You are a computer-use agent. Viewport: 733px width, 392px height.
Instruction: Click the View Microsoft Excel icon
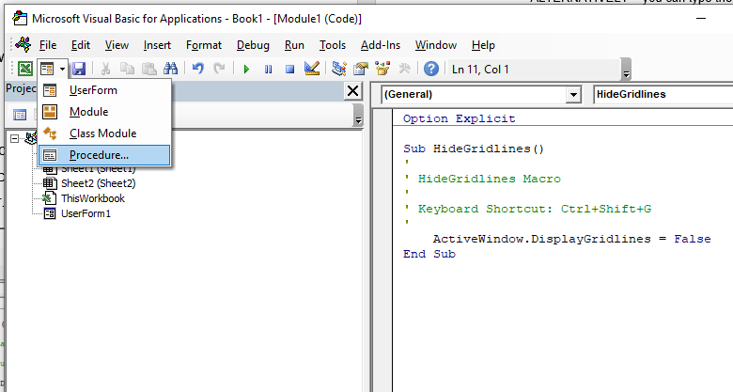click(25, 69)
